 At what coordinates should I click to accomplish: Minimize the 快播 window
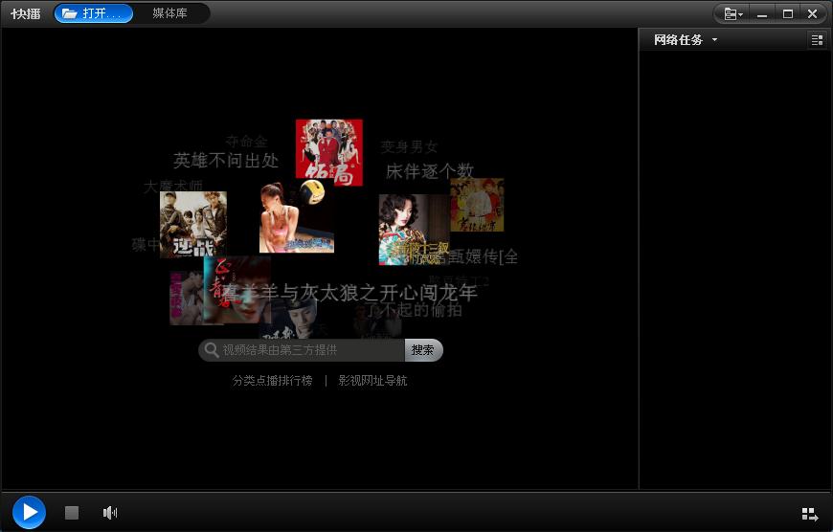click(x=762, y=13)
